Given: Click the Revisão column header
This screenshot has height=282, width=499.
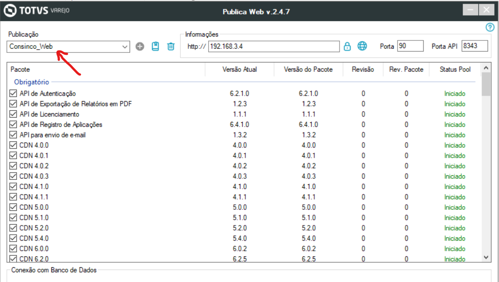Looking at the screenshot, I should [x=363, y=69].
